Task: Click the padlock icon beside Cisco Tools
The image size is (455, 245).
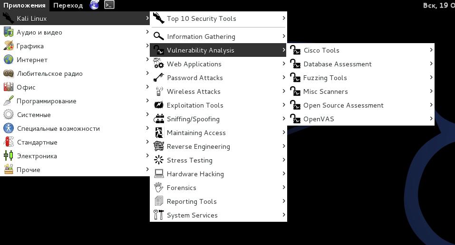Action: [295, 50]
